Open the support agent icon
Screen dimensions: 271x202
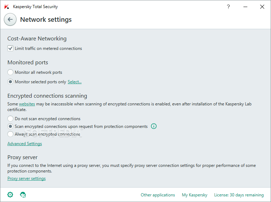(23, 195)
